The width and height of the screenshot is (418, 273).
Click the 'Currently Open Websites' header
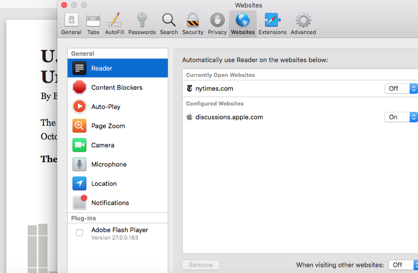tap(221, 75)
